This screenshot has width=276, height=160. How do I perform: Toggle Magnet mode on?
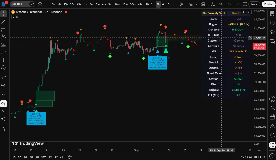click(x=3, y=96)
